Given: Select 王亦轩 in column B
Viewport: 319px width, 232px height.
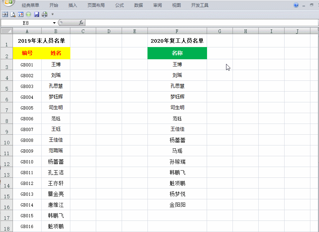Looking at the screenshot, I should tap(56, 183).
